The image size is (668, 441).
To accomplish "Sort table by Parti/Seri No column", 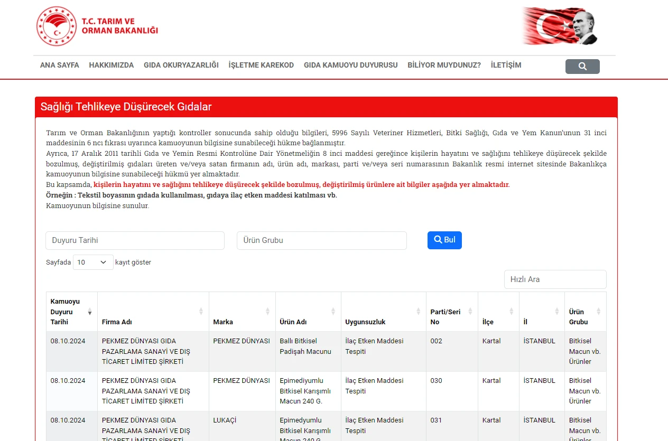I will click(x=452, y=312).
